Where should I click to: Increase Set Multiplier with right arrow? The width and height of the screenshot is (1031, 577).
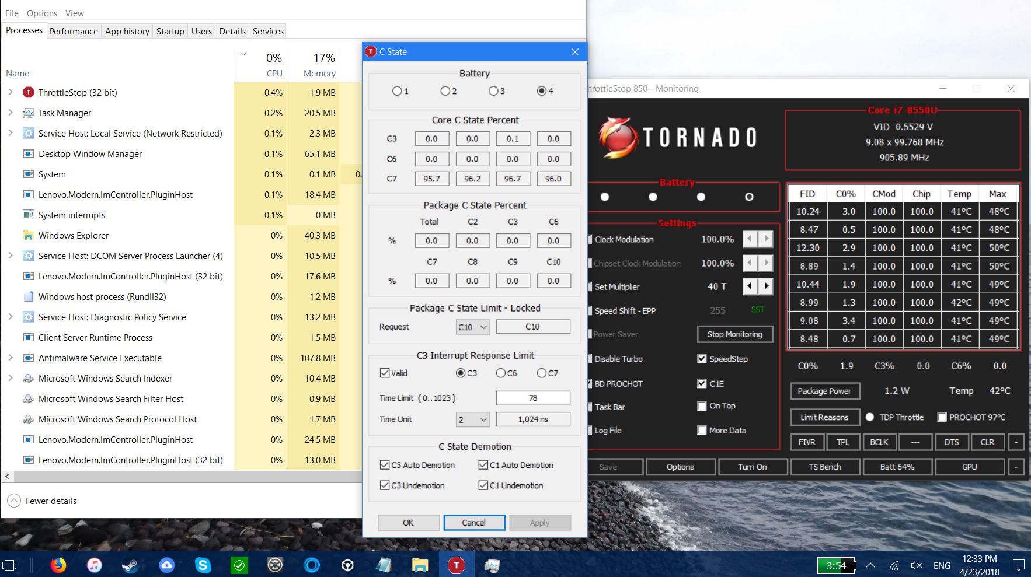(x=767, y=286)
